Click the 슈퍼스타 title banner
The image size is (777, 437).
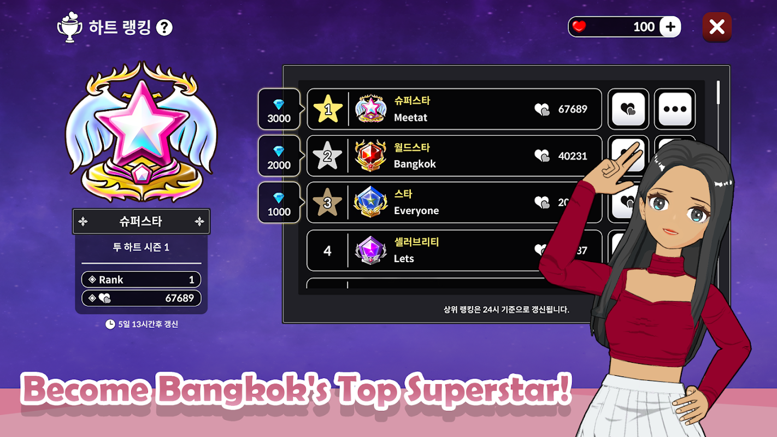pyautogui.click(x=141, y=221)
